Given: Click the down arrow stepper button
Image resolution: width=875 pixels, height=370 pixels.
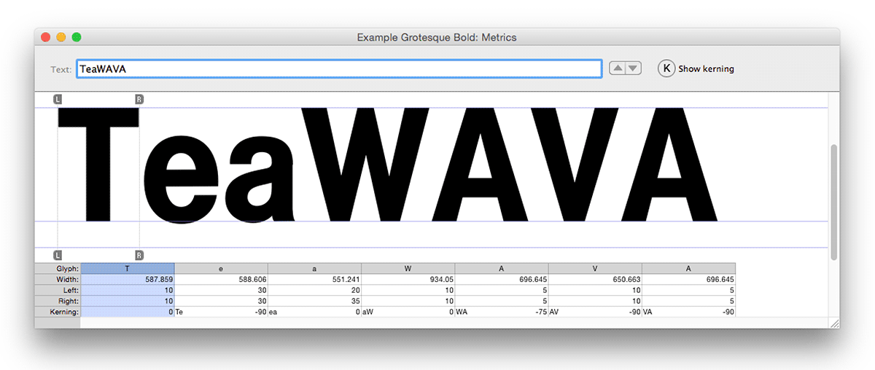Looking at the screenshot, I should pos(634,68).
